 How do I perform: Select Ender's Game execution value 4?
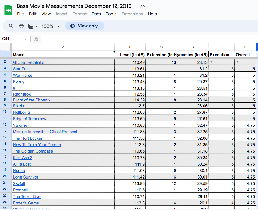221,203
